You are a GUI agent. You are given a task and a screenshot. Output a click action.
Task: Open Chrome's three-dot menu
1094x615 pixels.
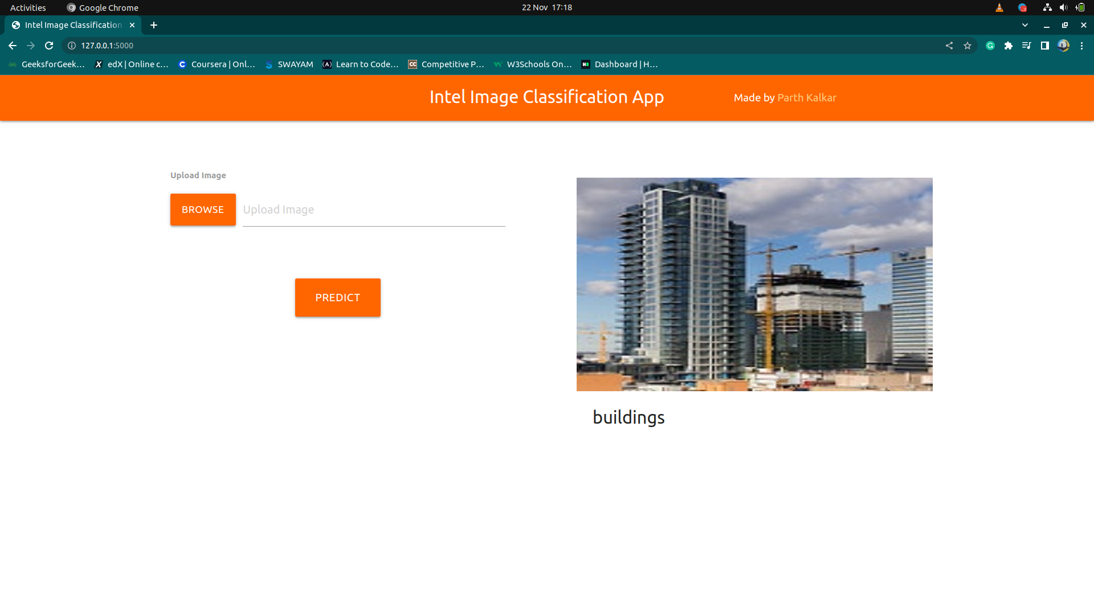[1082, 46]
